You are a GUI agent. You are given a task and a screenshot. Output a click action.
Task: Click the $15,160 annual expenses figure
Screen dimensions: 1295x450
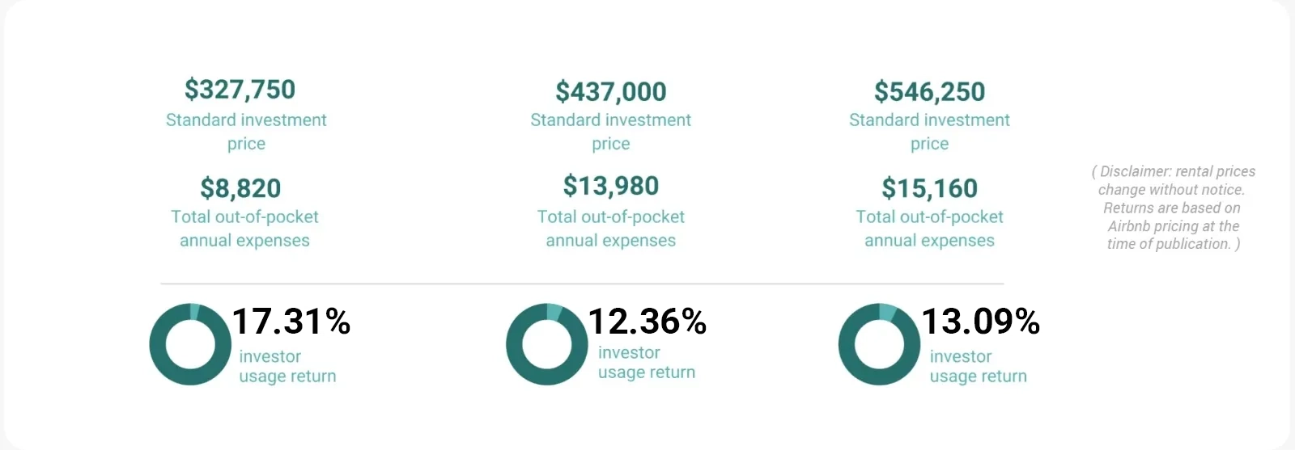tap(929, 188)
